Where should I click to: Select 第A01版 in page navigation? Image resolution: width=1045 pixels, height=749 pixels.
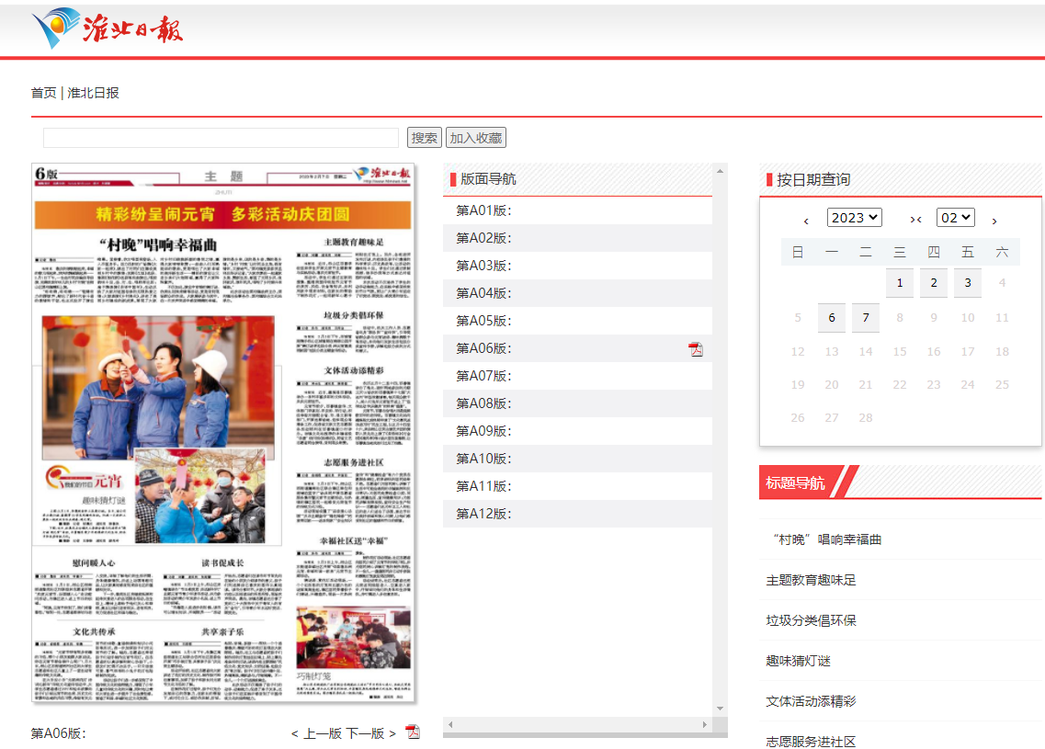[x=483, y=210]
